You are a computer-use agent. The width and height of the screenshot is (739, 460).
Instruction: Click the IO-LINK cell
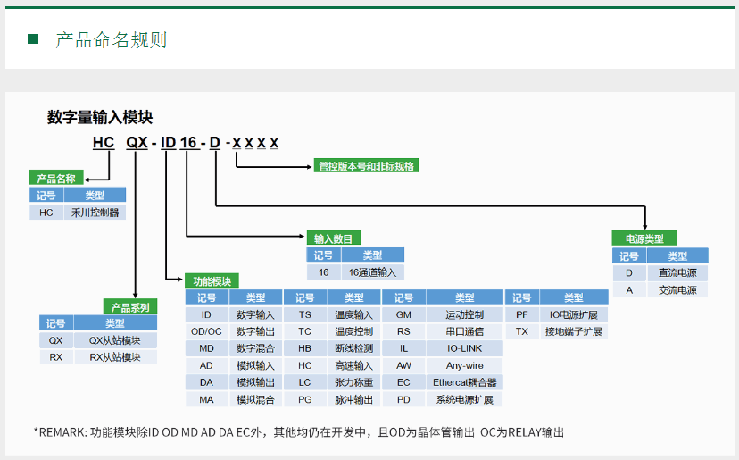(x=465, y=348)
